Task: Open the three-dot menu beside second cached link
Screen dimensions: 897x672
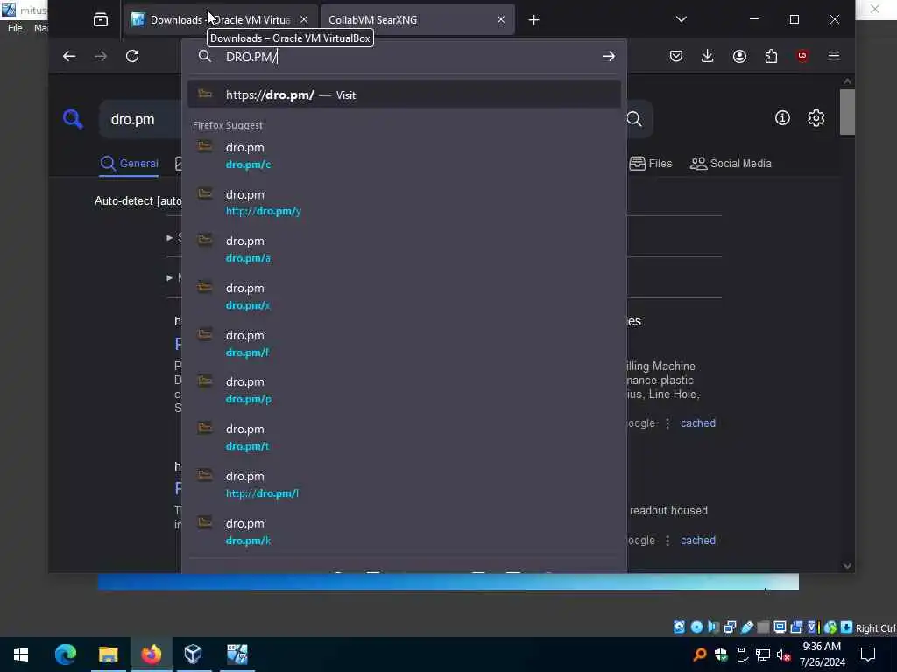Action: point(667,541)
